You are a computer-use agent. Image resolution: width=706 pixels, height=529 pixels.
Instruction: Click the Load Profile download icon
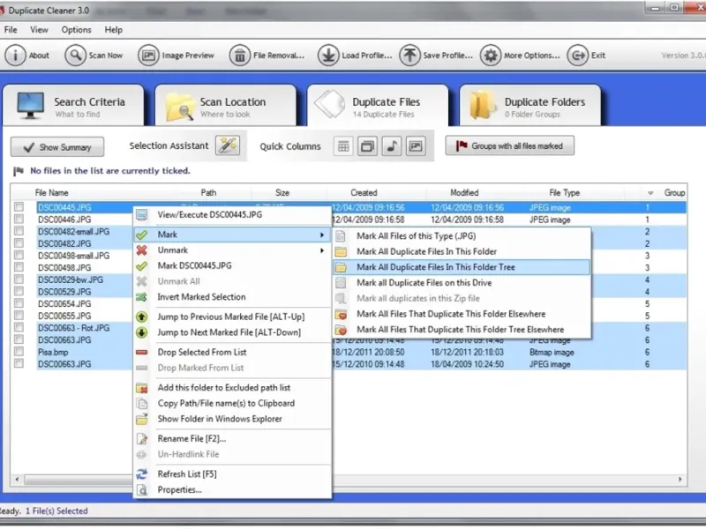pos(327,55)
